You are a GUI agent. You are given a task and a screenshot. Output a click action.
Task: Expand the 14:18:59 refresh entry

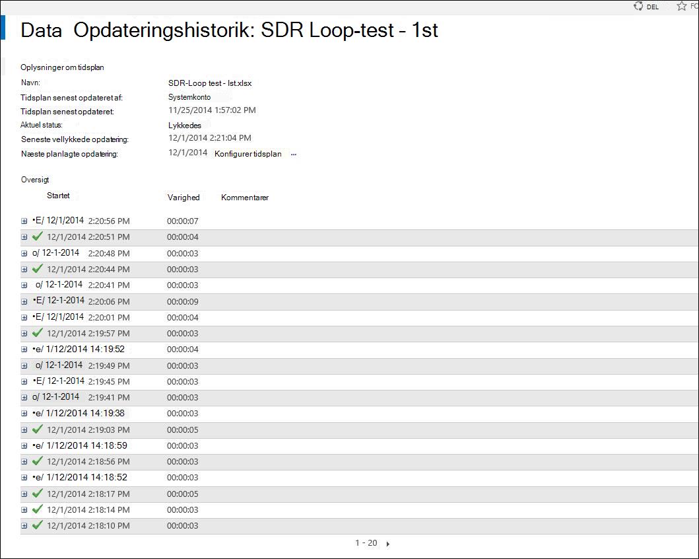pyautogui.click(x=24, y=446)
